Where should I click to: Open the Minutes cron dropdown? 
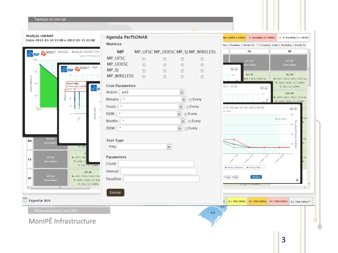tap(154, 99)
